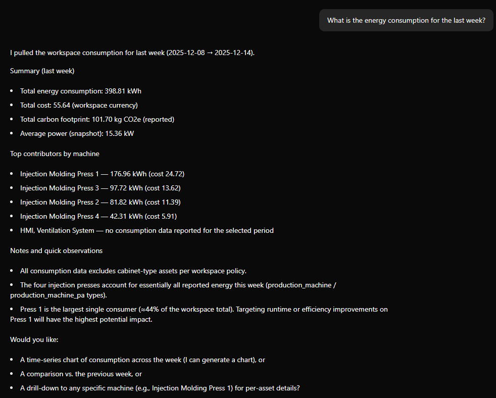Click the Injection Molding Press 2 entry
Image resolution: width=496 pixels, height=398 pixels.
coord(100,202)
